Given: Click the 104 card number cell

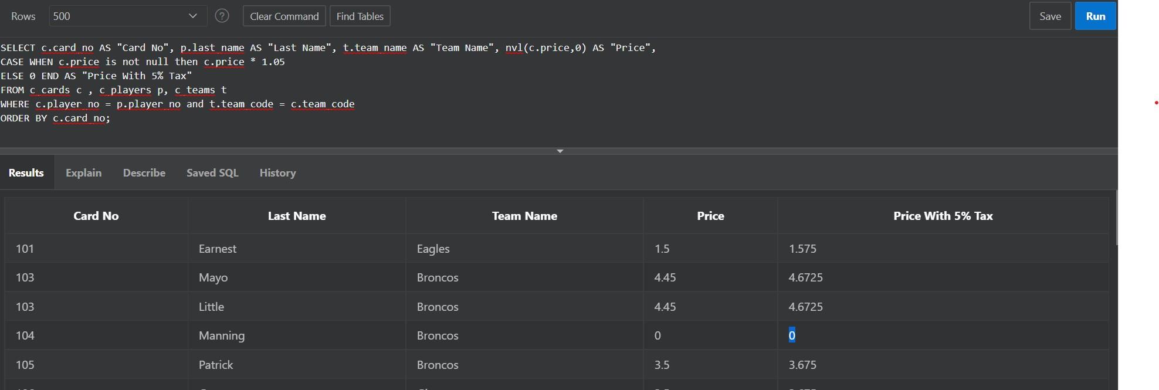Looking at the screenshot, I should click(96, 335).
